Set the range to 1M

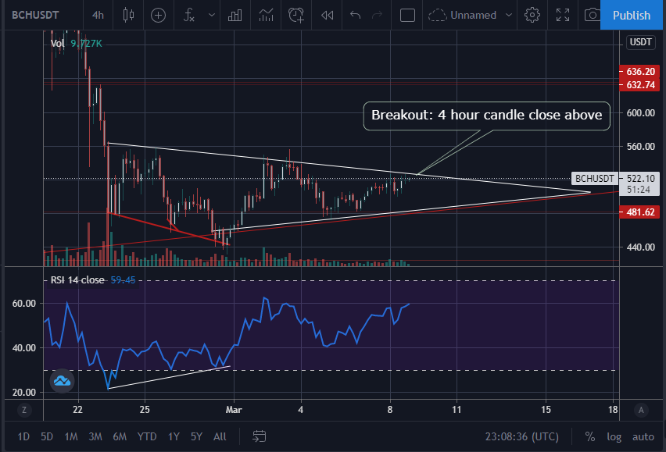71,436
